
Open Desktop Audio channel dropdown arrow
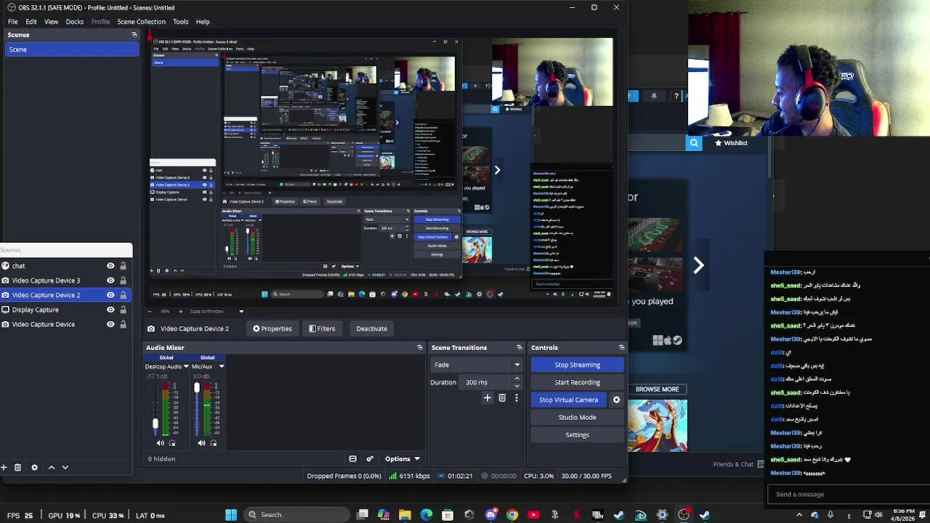click(x=186, y=367)
